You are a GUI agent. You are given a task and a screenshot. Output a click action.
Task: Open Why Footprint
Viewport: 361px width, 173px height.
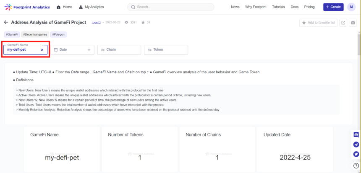point(256,7)
